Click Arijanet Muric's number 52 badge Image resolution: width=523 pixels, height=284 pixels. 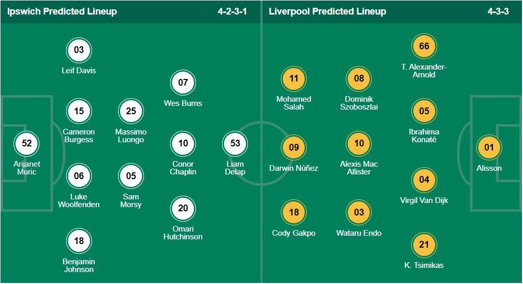click(27, 143)
